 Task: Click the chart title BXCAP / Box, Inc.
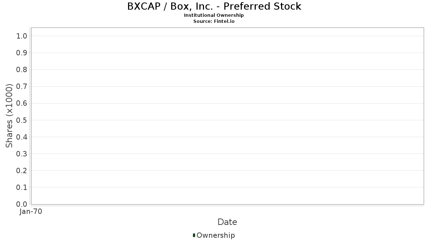point(214,6)
